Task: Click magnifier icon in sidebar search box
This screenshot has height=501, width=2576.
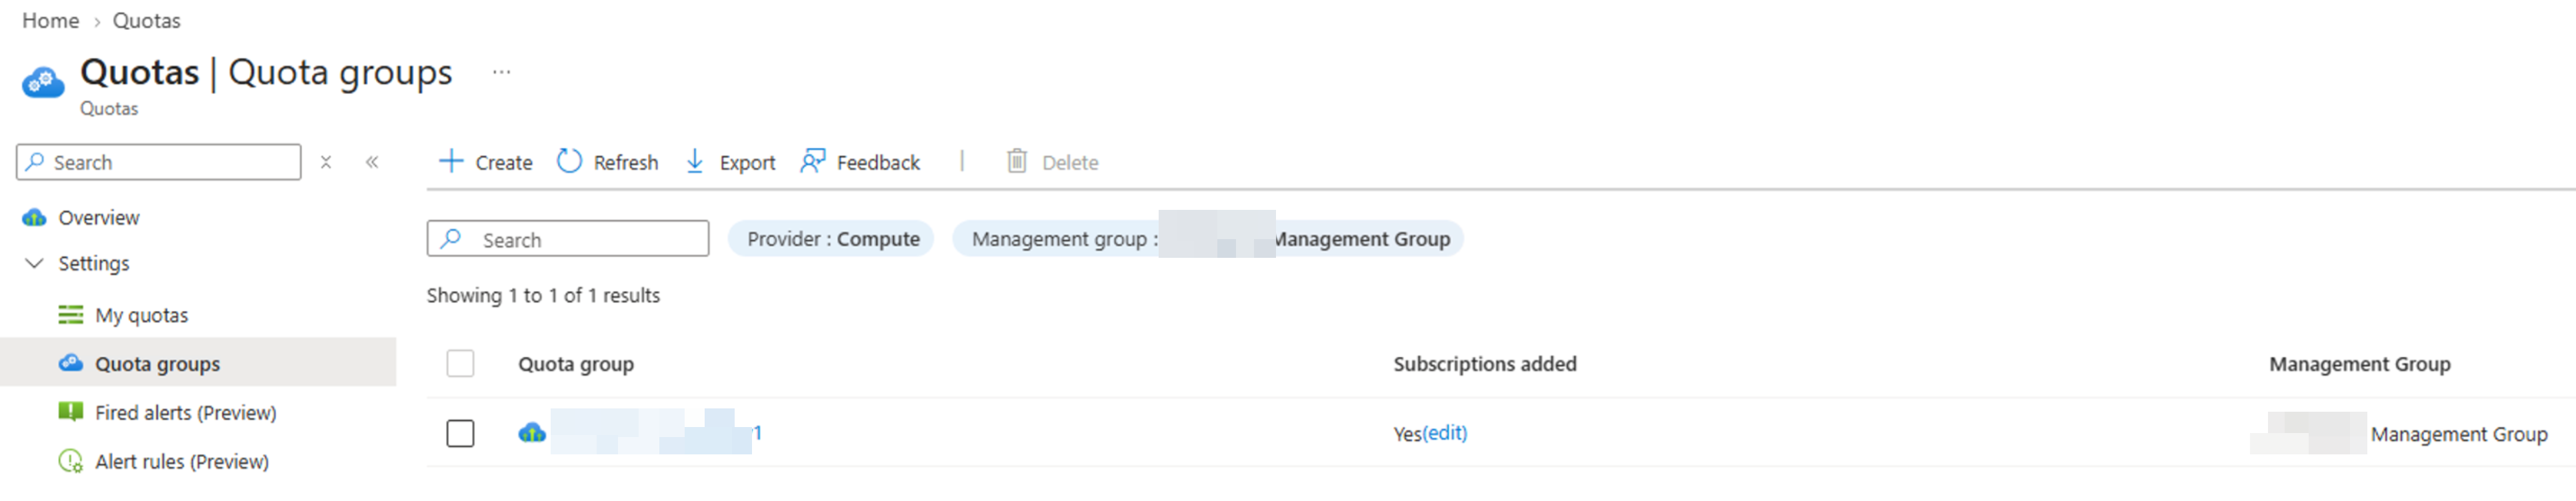Action: point(35,162)
